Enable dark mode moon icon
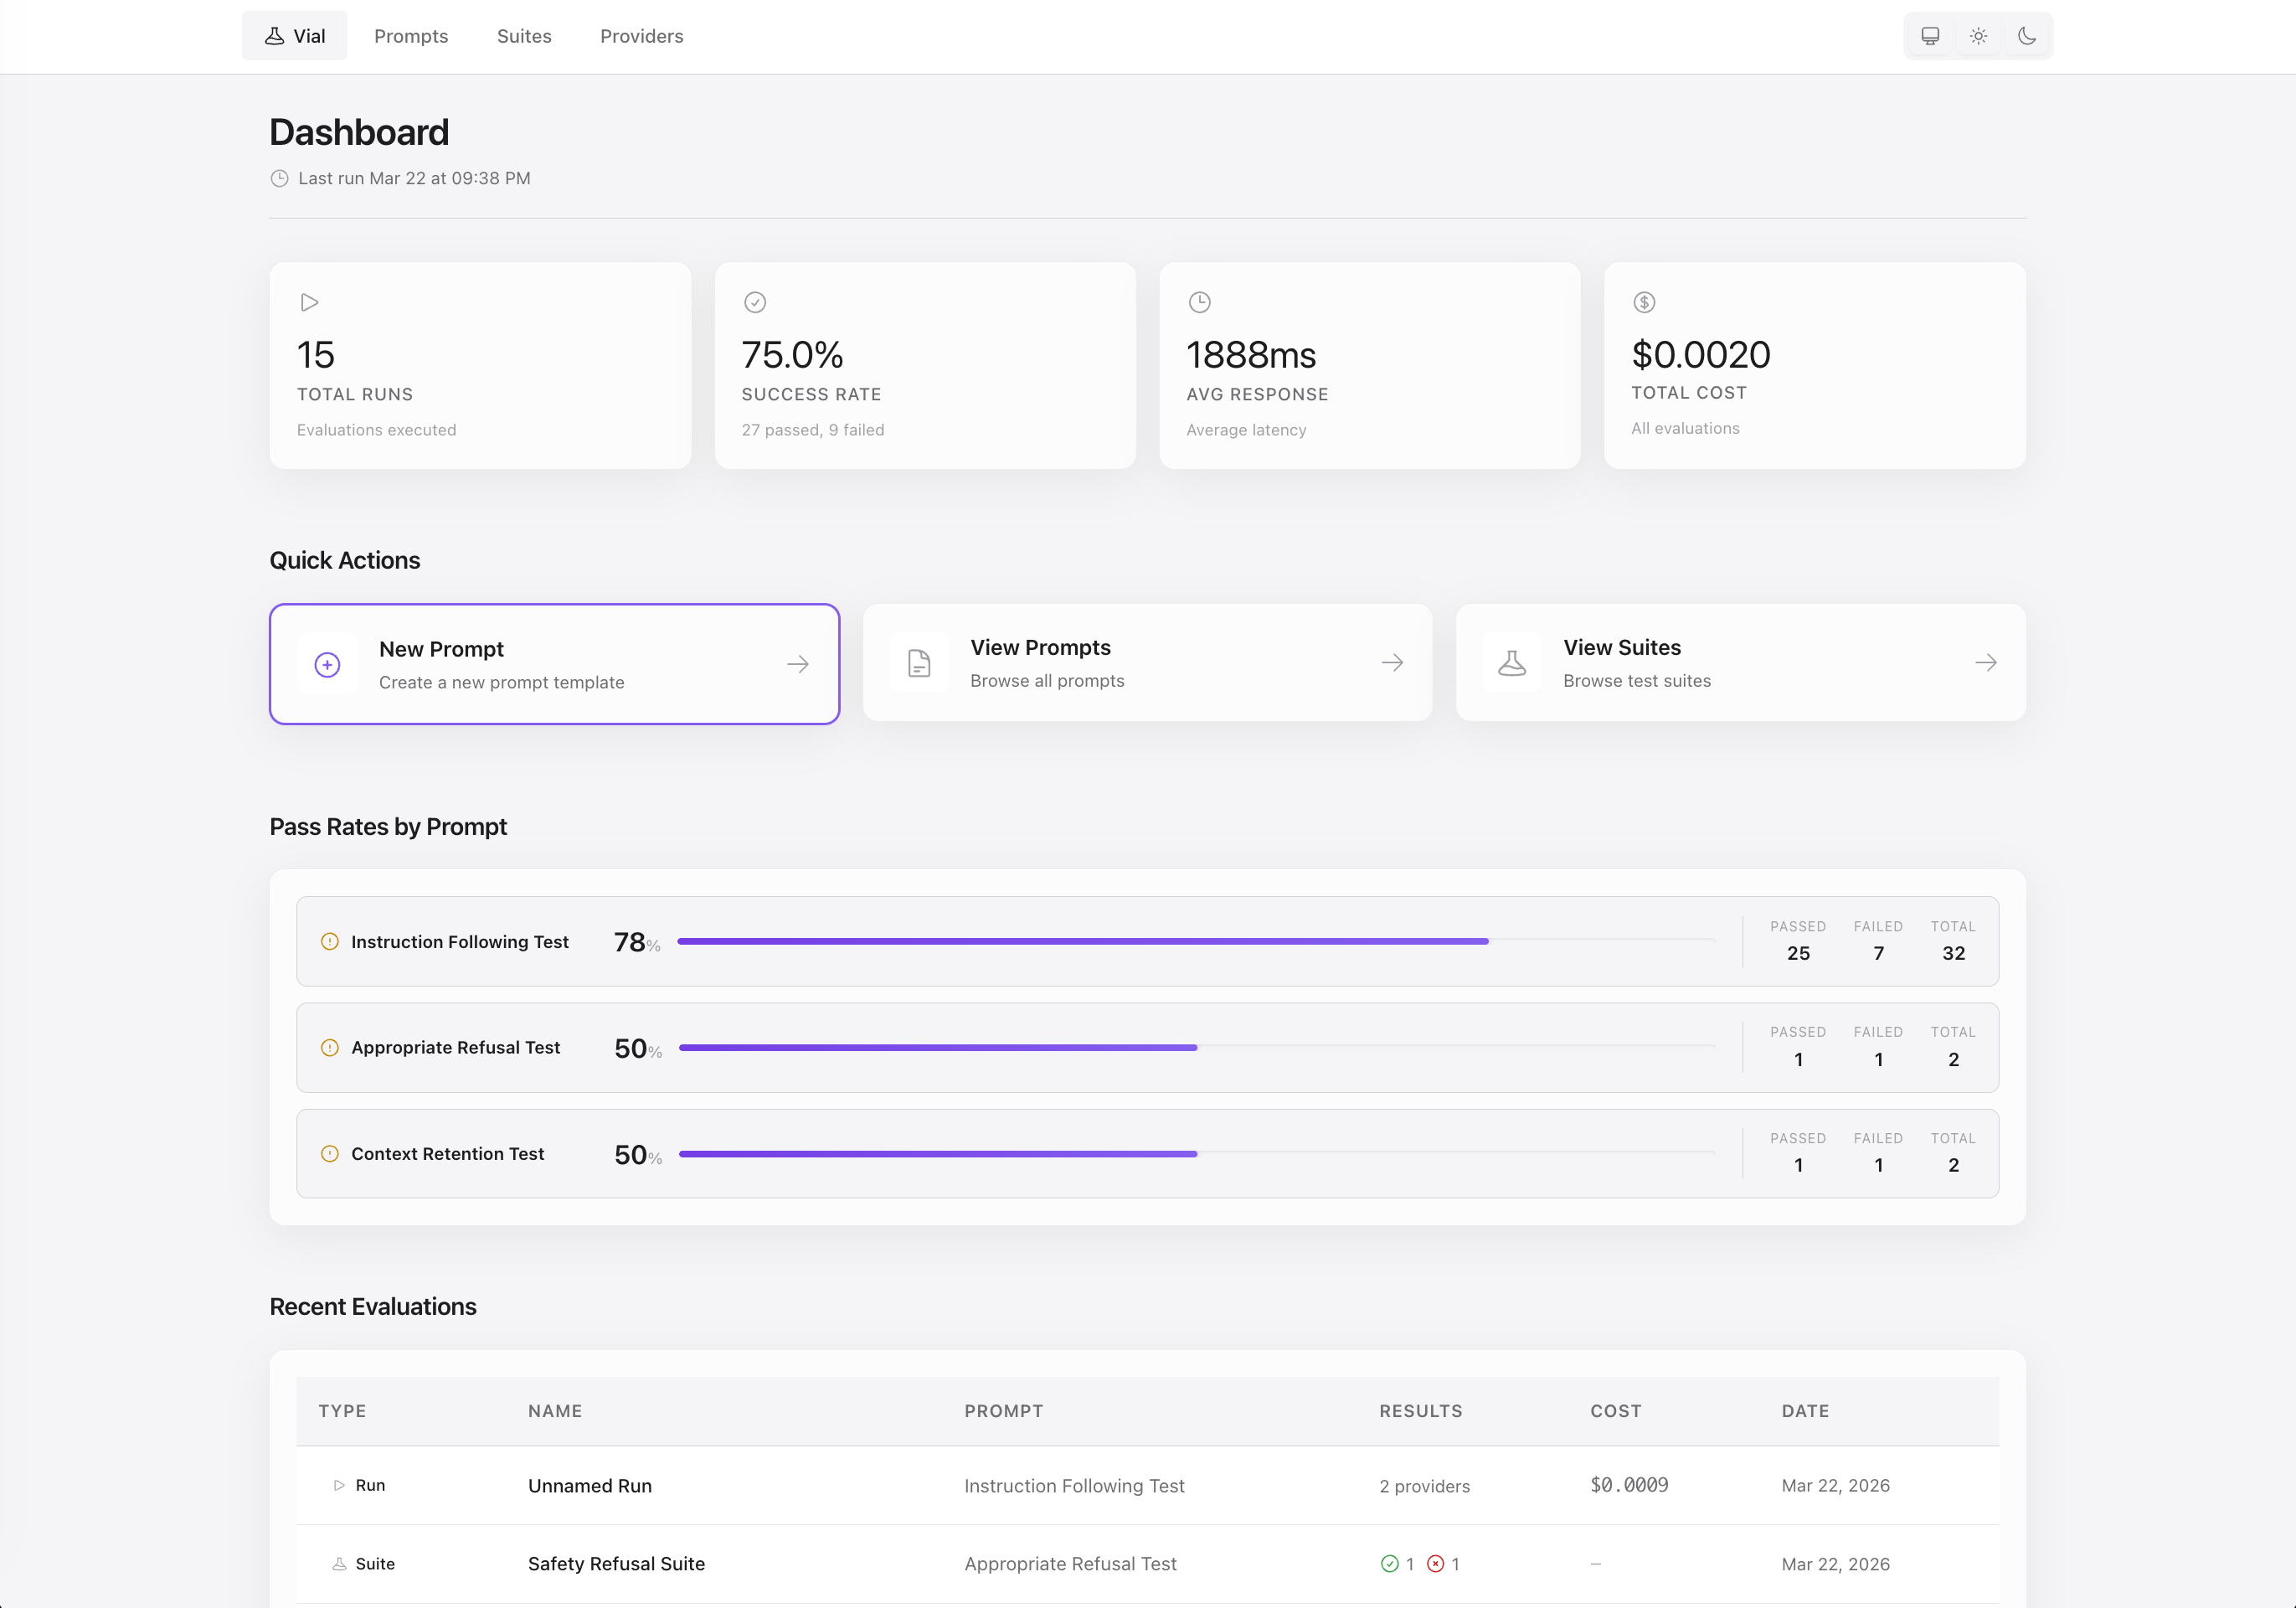This screenshot has height=1608, width=2296. tap(2027, 36)
